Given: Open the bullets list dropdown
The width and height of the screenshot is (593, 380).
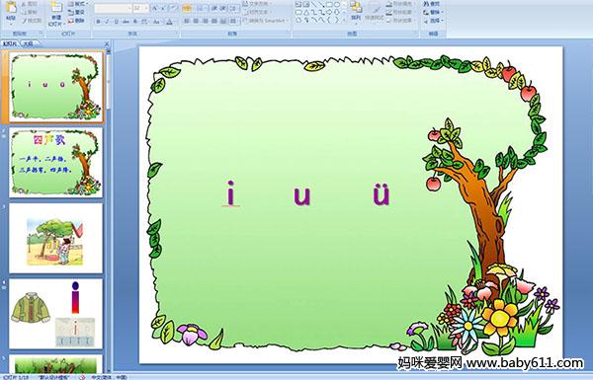Looking at the screenshot, I should click(x=187, y=8).
